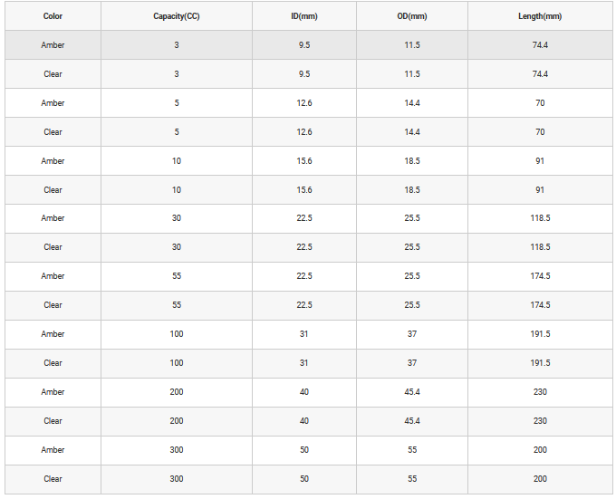616x499 pixels.
Task: Click the 18.5 OD value in the Amber row
Action: [412, 161]
